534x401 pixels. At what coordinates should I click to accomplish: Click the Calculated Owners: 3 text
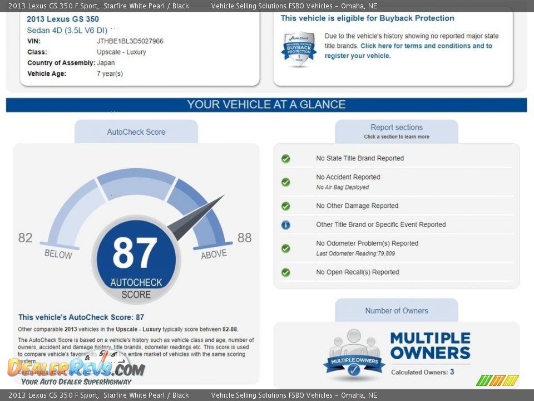422,372
